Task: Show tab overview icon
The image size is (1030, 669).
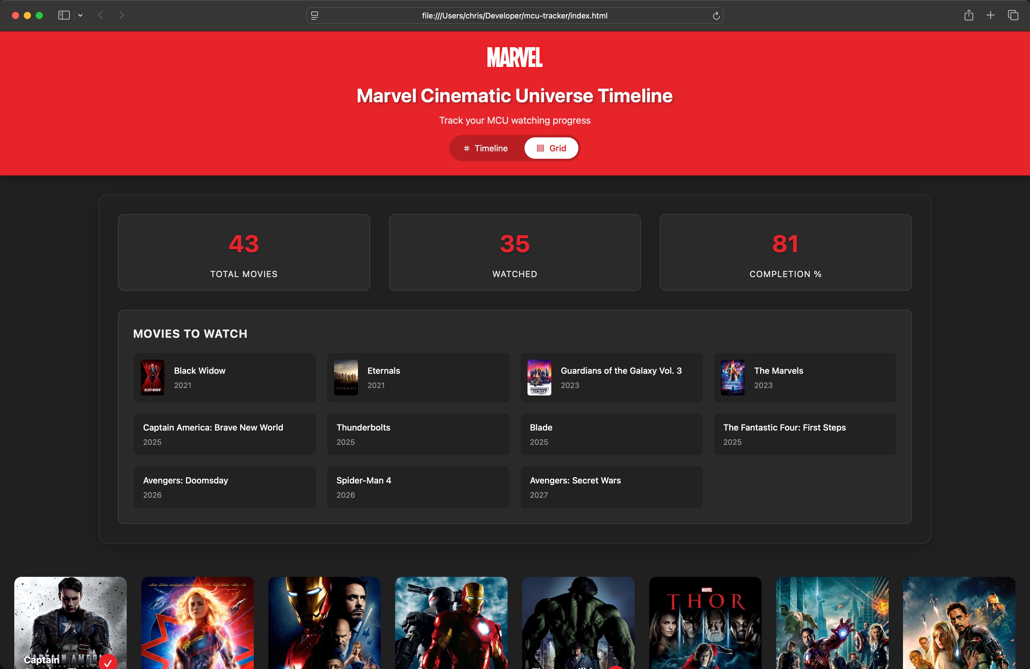Action: tap(1013, 15)
